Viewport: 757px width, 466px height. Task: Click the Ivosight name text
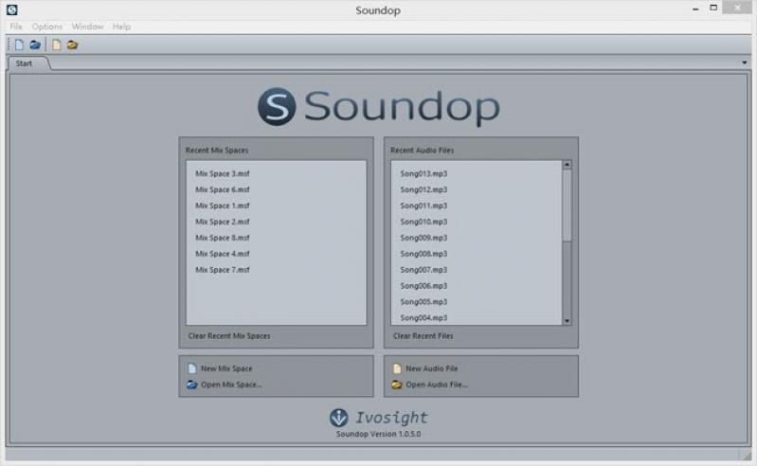(391, 418)
